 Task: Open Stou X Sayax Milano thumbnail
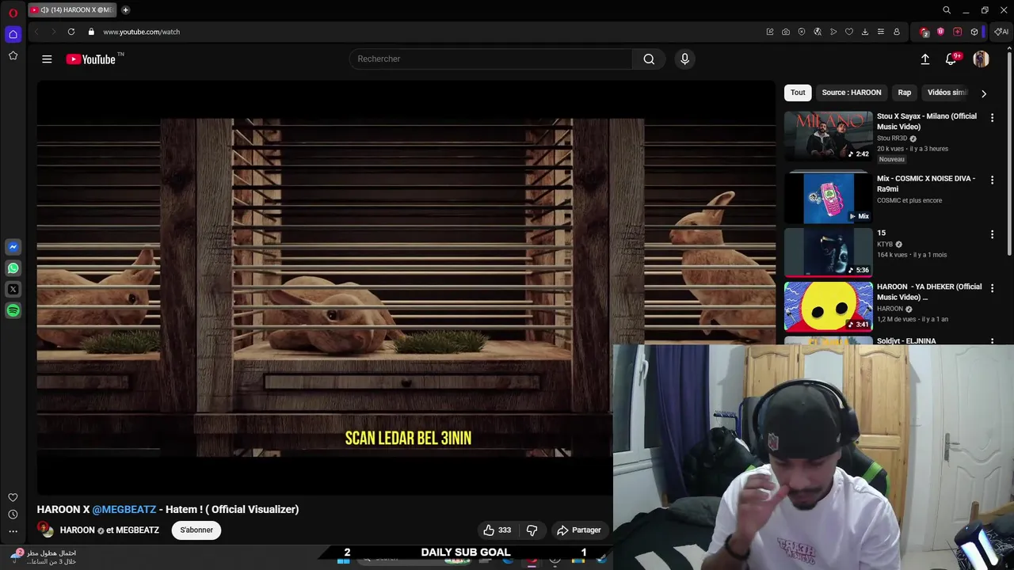(828, 135)
